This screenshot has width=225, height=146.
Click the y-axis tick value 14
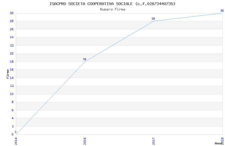point(12,78)
